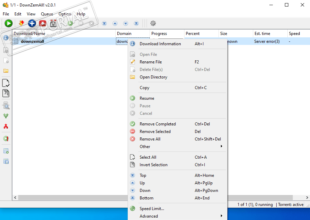Choose Open Directory from context menu
Viewport: 310px width, 220px height.
click(178, 77)
